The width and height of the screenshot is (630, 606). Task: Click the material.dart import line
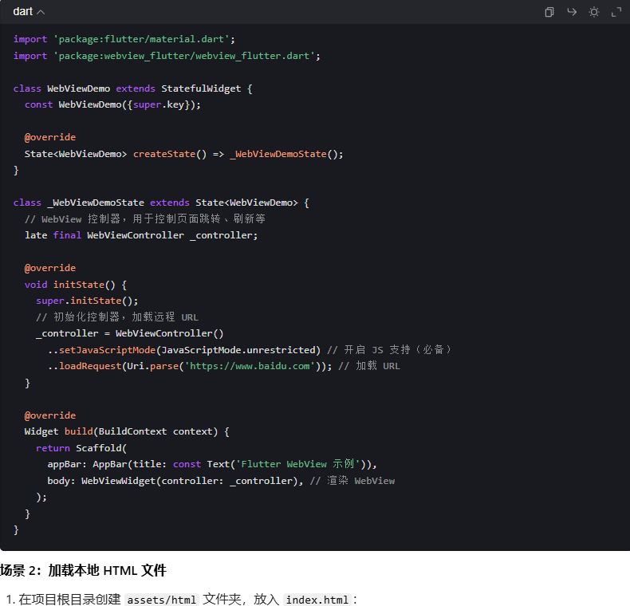pyautogui.click(x=124, y=39)
